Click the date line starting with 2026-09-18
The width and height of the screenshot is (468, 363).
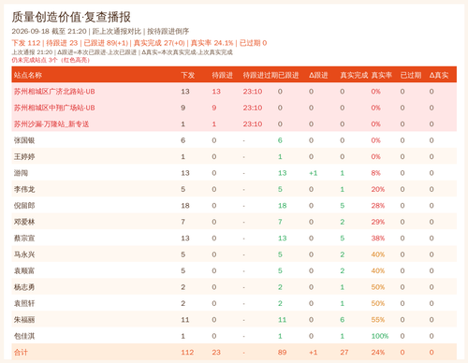(100, 32)
